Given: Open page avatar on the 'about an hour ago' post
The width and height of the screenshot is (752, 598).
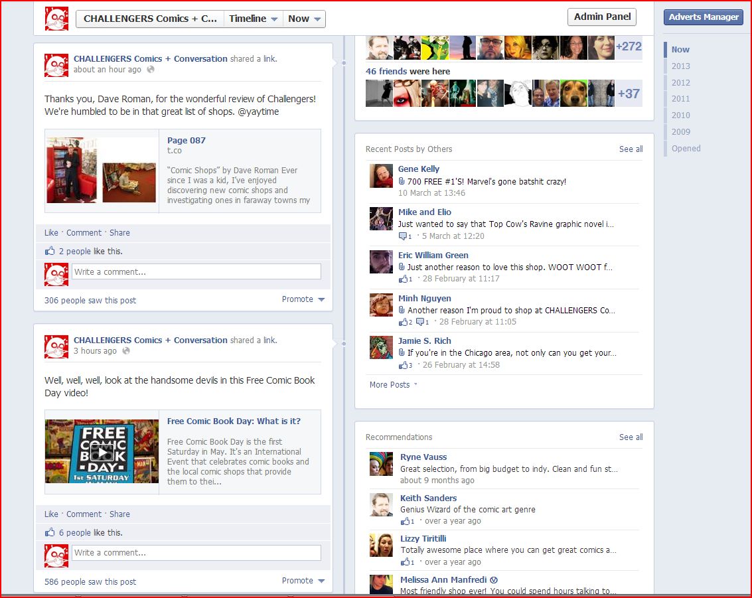Looking at the screenshot, I should [x=56, y=65].
